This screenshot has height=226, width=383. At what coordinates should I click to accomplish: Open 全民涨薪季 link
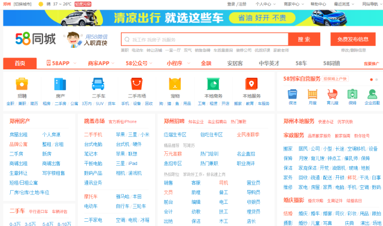click(248, 135)
